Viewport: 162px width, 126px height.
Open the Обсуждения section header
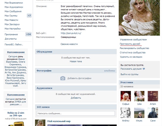[x=76, y=52]
